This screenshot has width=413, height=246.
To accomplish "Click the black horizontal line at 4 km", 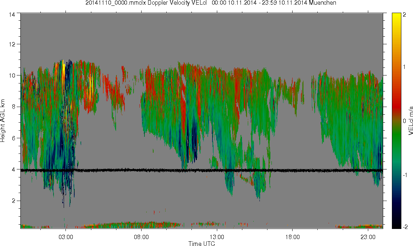I will [x=202, y=171].
